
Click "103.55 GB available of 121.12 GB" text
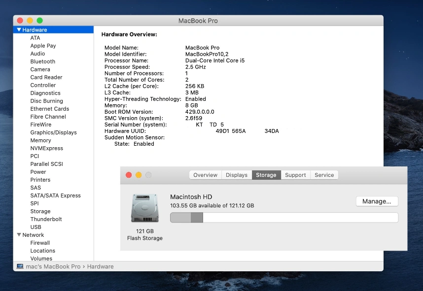[212, 206]
